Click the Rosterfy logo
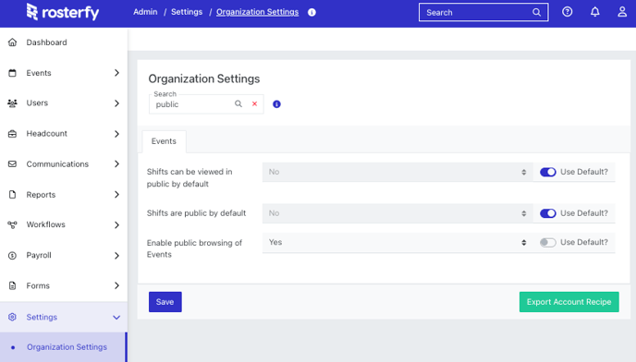 tap(63, 12)
